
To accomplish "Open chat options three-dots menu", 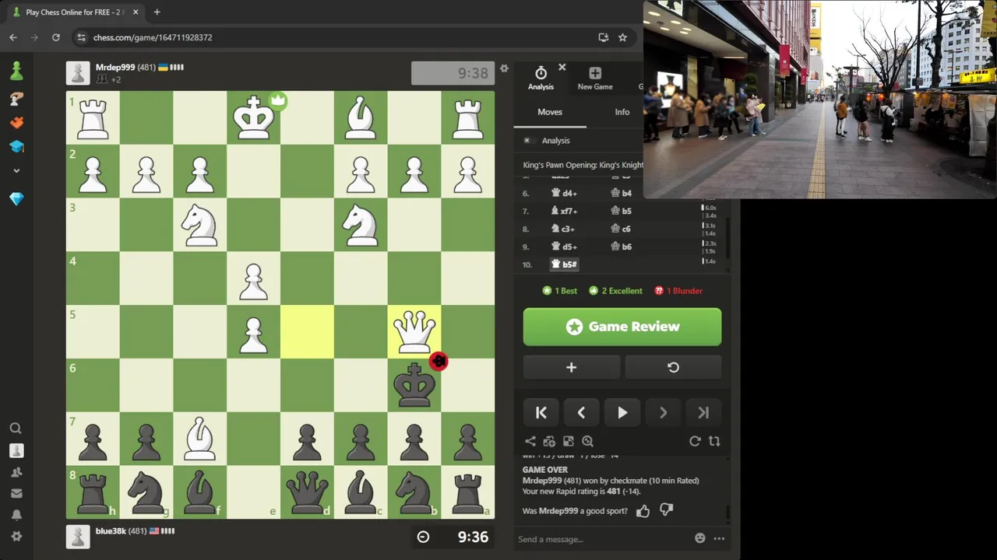I will coord(719,538).
